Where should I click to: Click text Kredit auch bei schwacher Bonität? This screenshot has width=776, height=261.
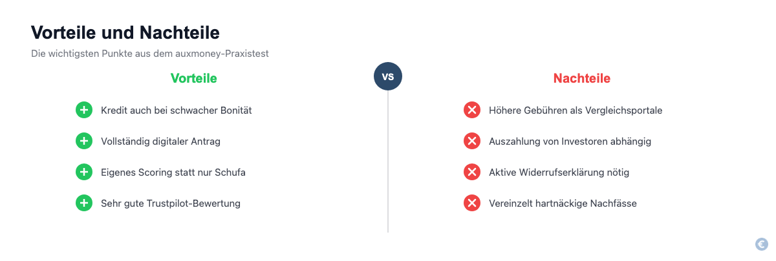[x=177, y=110]
